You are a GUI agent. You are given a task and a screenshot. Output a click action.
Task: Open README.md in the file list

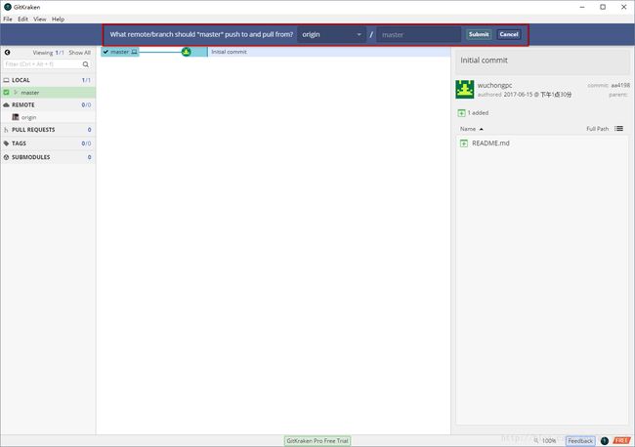point(490,143)
